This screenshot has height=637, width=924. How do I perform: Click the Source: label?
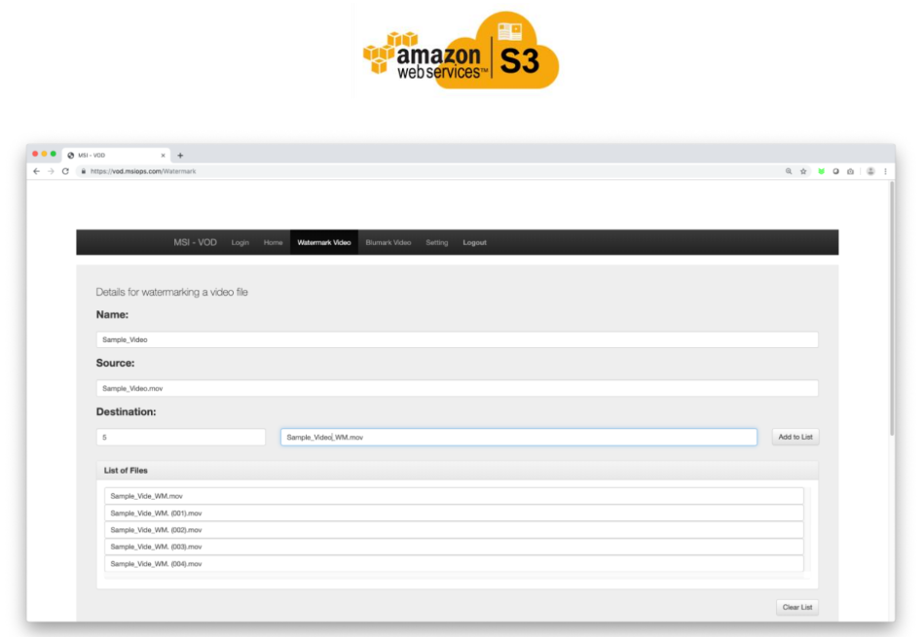tap(116, 364)
